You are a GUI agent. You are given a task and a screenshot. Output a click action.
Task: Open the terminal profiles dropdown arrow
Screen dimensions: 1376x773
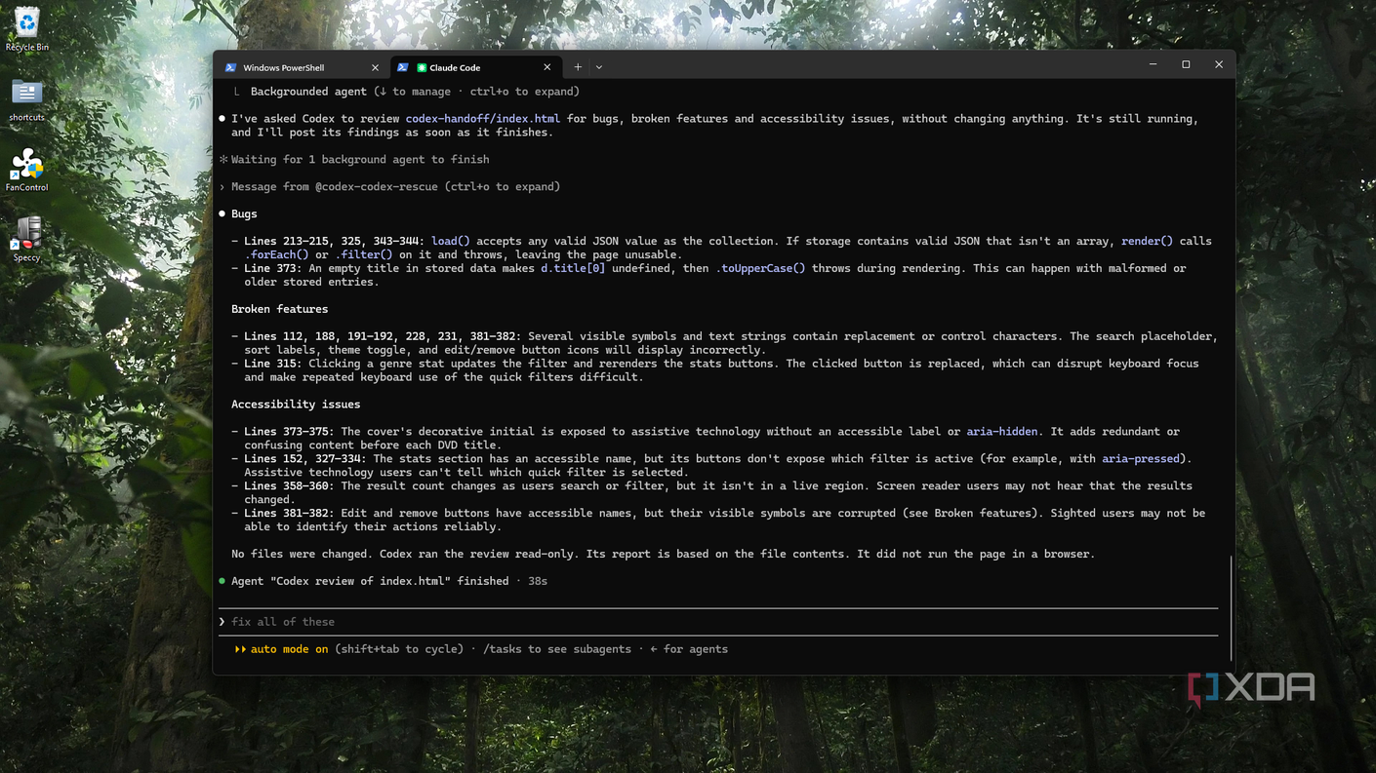pyautogui.click(x=599, y=67)
